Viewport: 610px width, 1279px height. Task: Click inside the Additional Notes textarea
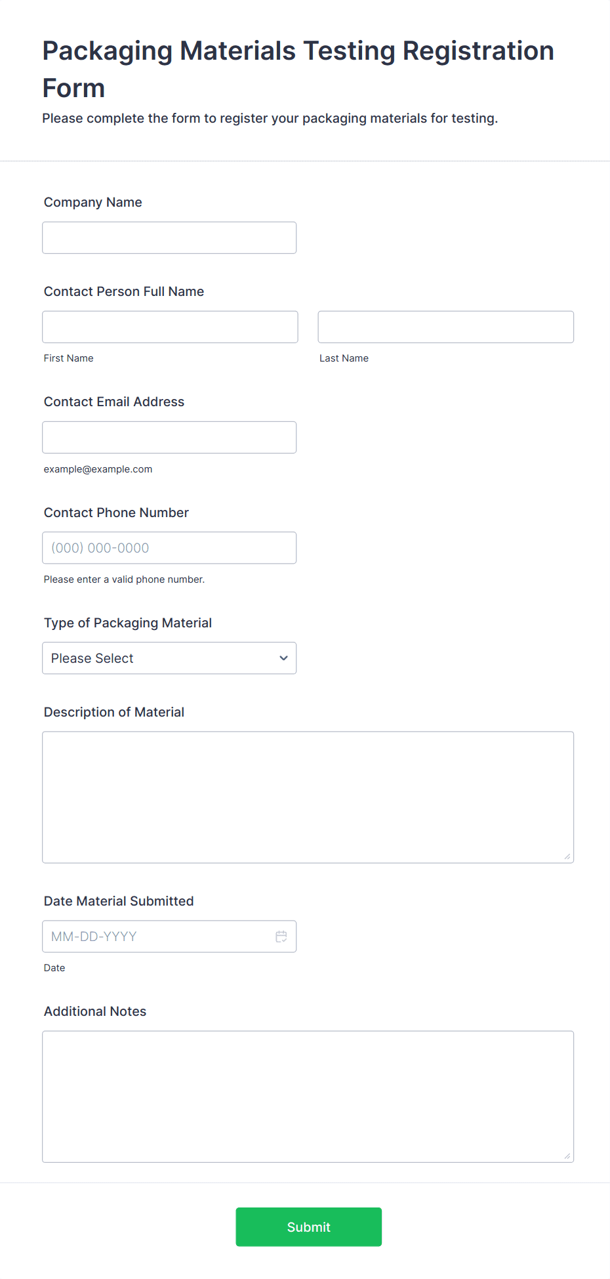308,1096
